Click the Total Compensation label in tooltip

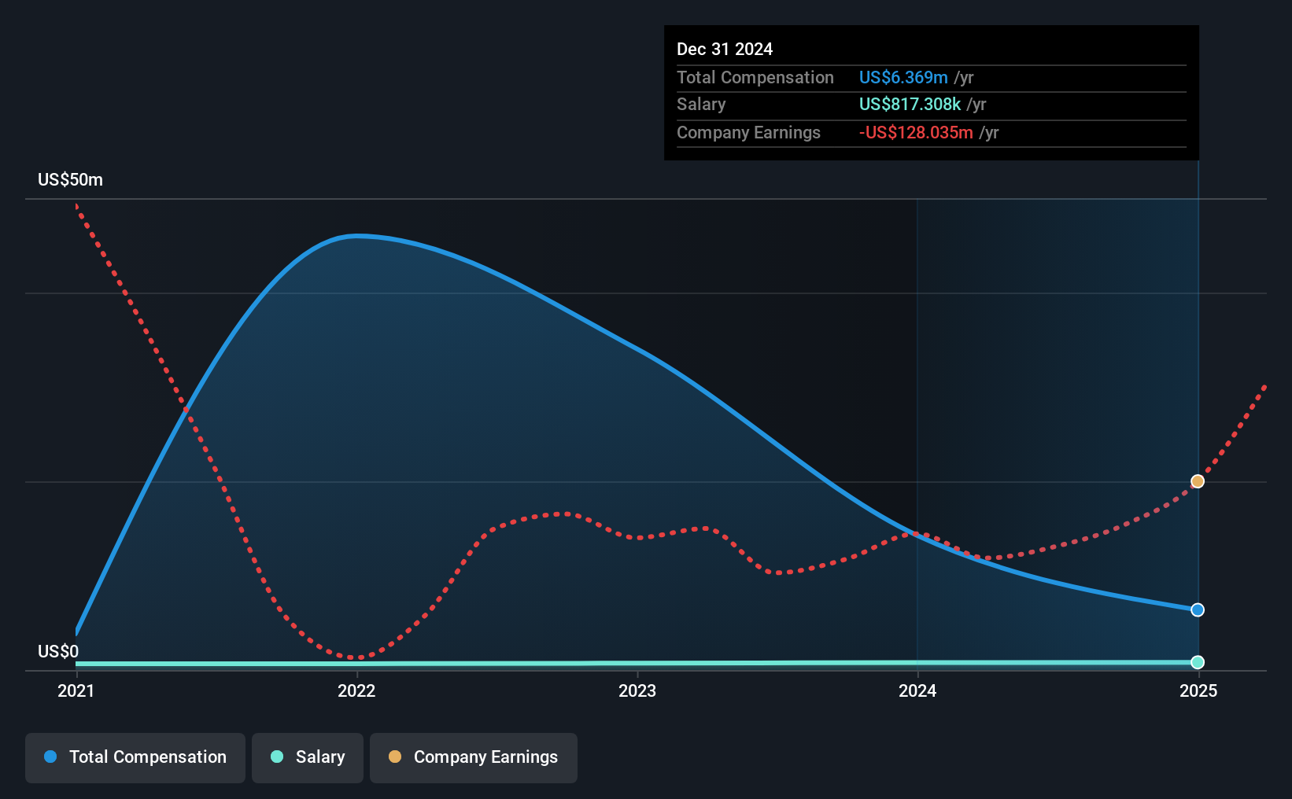[755, 78]
